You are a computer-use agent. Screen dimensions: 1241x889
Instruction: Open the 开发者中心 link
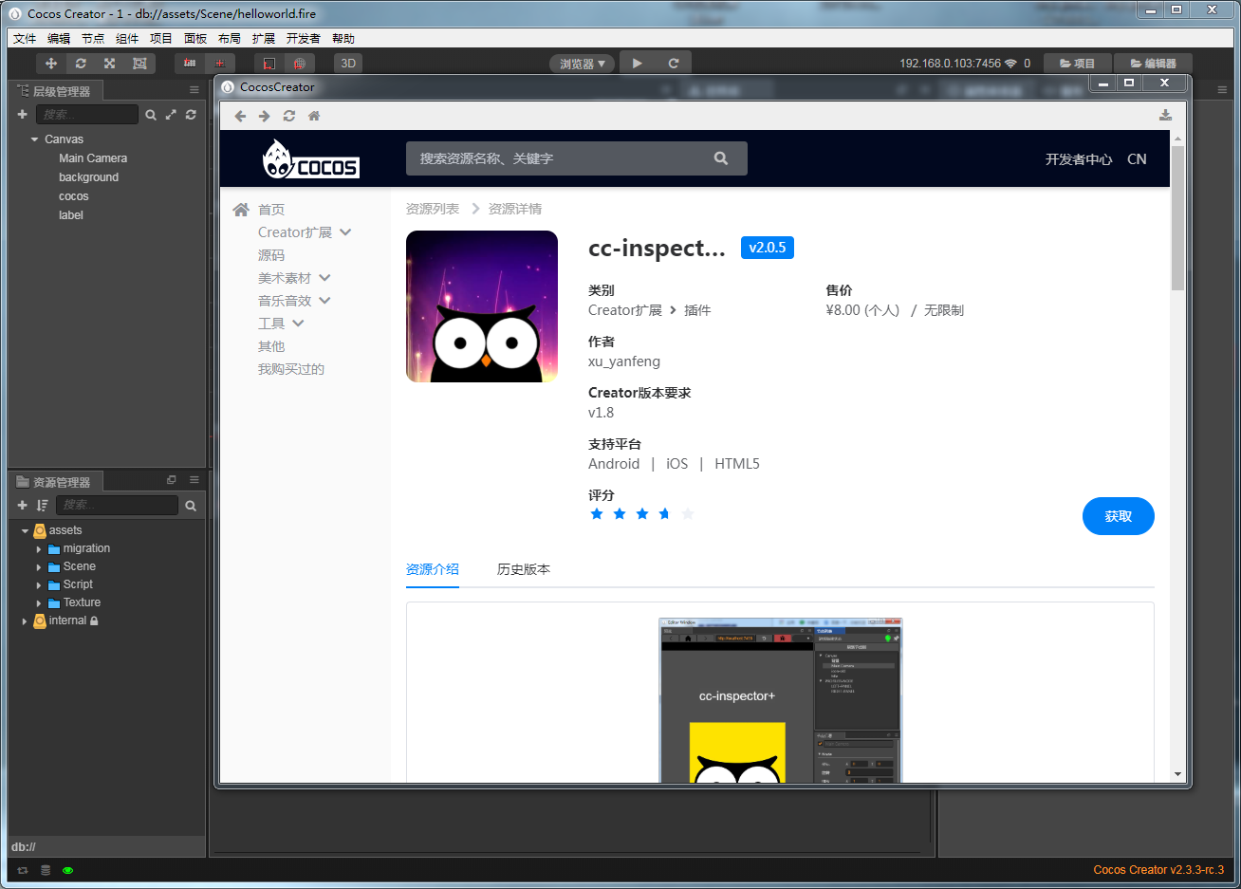pos(1079,159)
